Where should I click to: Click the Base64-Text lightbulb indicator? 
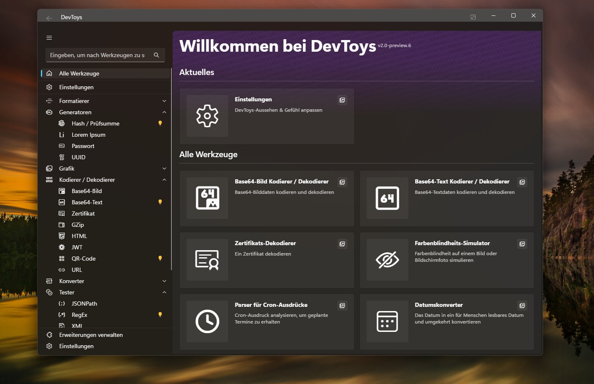click(x=160, y=202)
